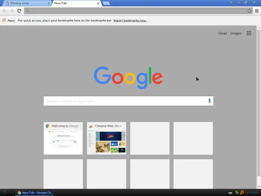
Task: Click the page scrollbar down arrow
Action: (259, 187)
